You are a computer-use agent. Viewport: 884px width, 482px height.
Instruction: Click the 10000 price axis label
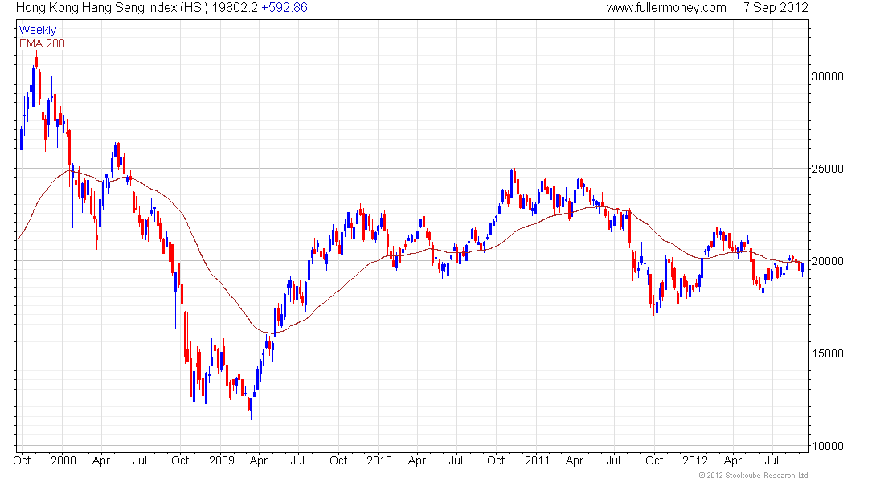click(x=827, y=446)
